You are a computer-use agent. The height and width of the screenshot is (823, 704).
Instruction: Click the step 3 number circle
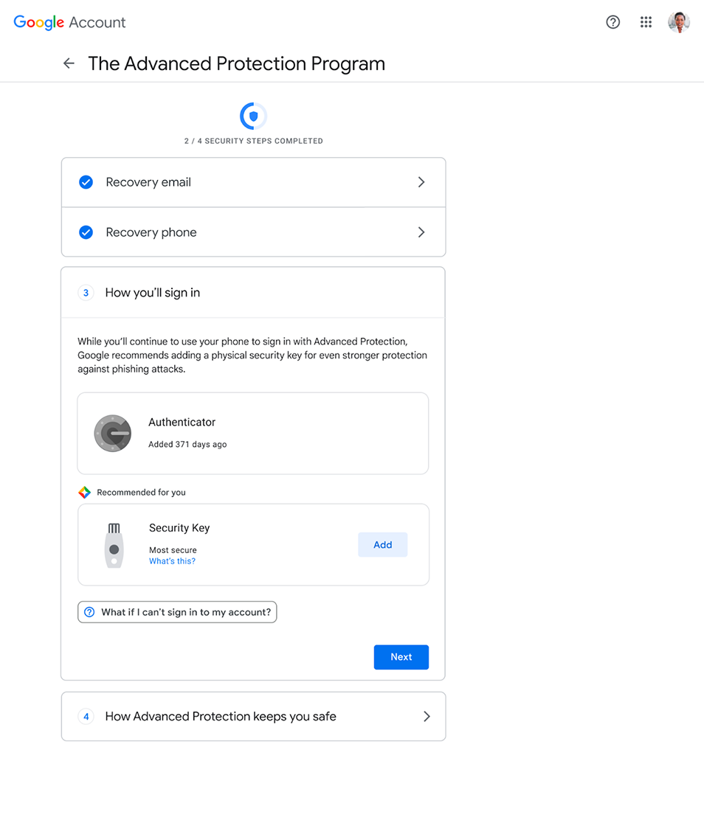click(x=86, y=293)
